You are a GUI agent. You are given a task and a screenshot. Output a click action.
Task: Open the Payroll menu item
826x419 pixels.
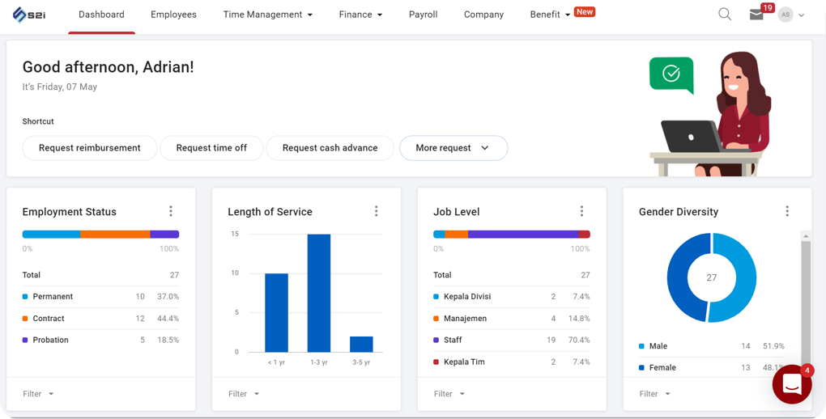[423, 15]
